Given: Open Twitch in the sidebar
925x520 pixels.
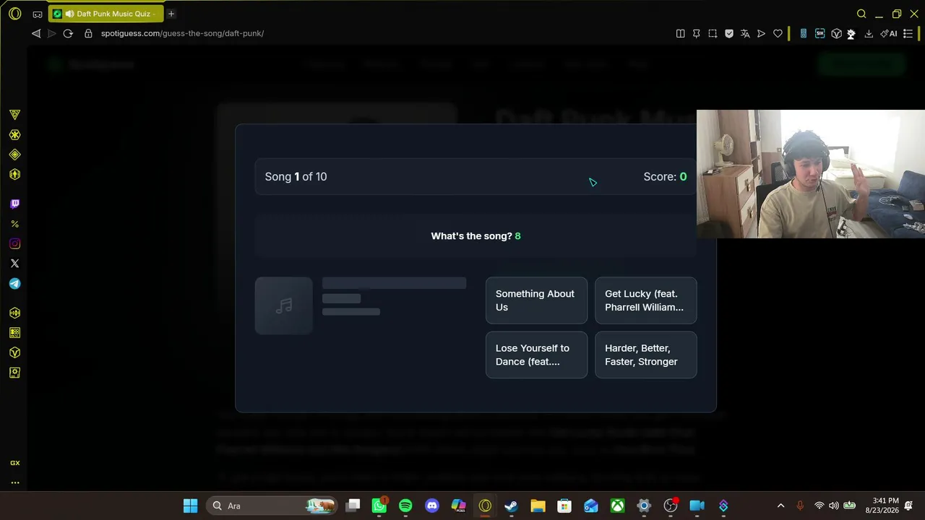Looking at the screenshot, I should click(x=14, y=204).
